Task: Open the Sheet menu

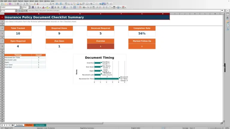Action: tap(32, 1)
